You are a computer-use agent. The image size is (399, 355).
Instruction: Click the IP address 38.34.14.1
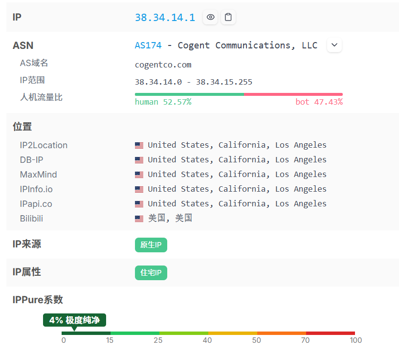[x=165, y=18]
